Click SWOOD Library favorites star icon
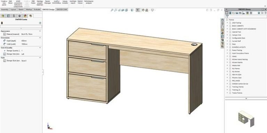This screenshot has width=267, height=133. pyautogui.click(x=259, y=13)
